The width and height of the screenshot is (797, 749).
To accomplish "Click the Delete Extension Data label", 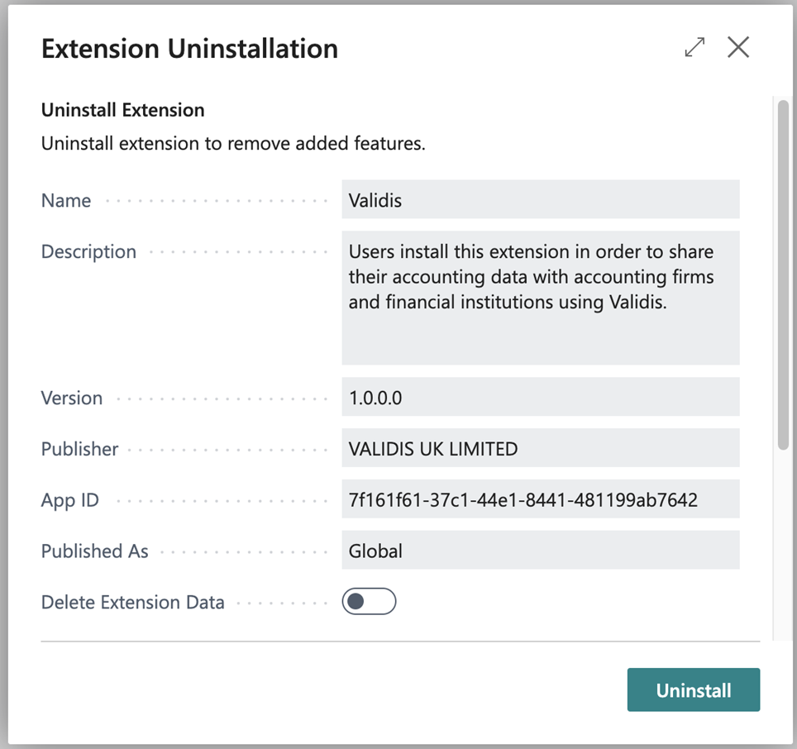I will (132, 602).
